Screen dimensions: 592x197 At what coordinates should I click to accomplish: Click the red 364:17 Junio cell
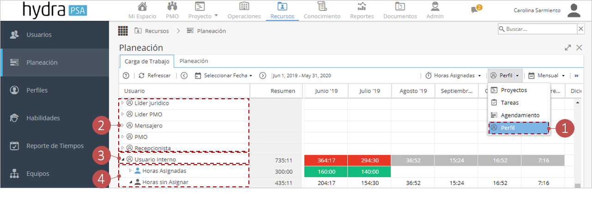[326, 160]
